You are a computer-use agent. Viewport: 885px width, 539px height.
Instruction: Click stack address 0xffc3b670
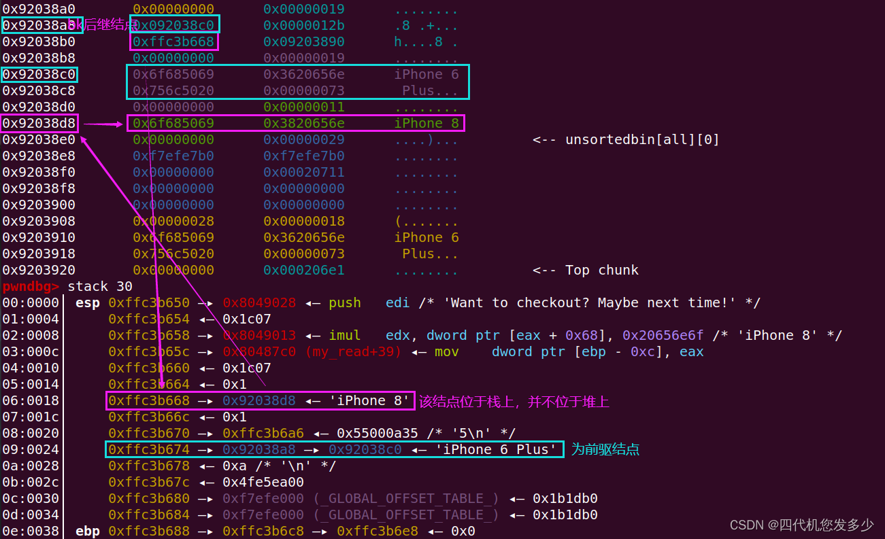tap(149, 433)
